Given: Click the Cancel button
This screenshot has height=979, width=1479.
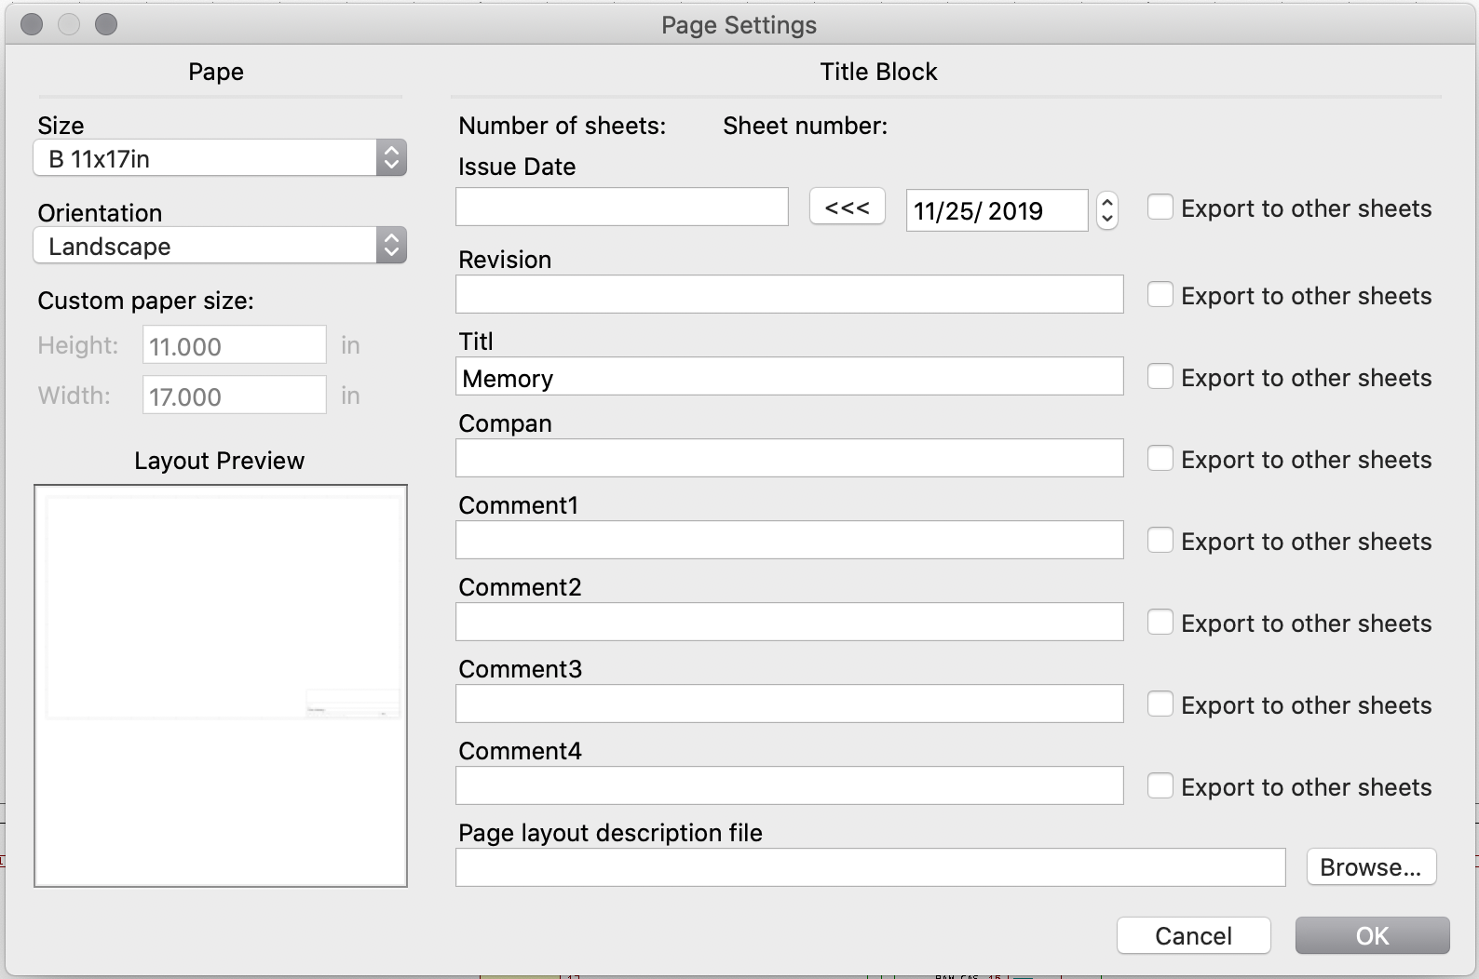Looking at the screenshot, I should [1193, 935].
